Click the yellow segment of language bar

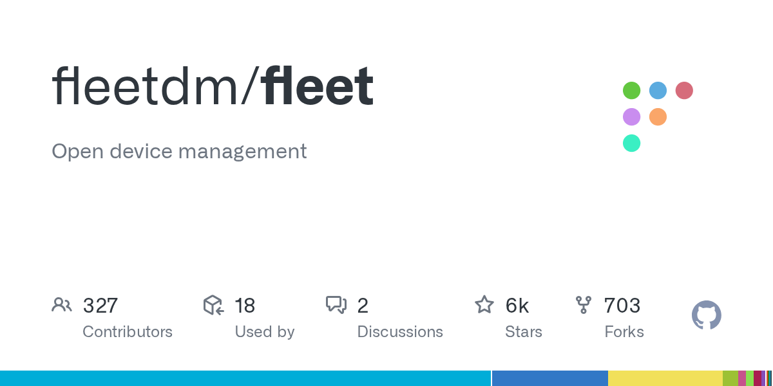pos(665,378)
